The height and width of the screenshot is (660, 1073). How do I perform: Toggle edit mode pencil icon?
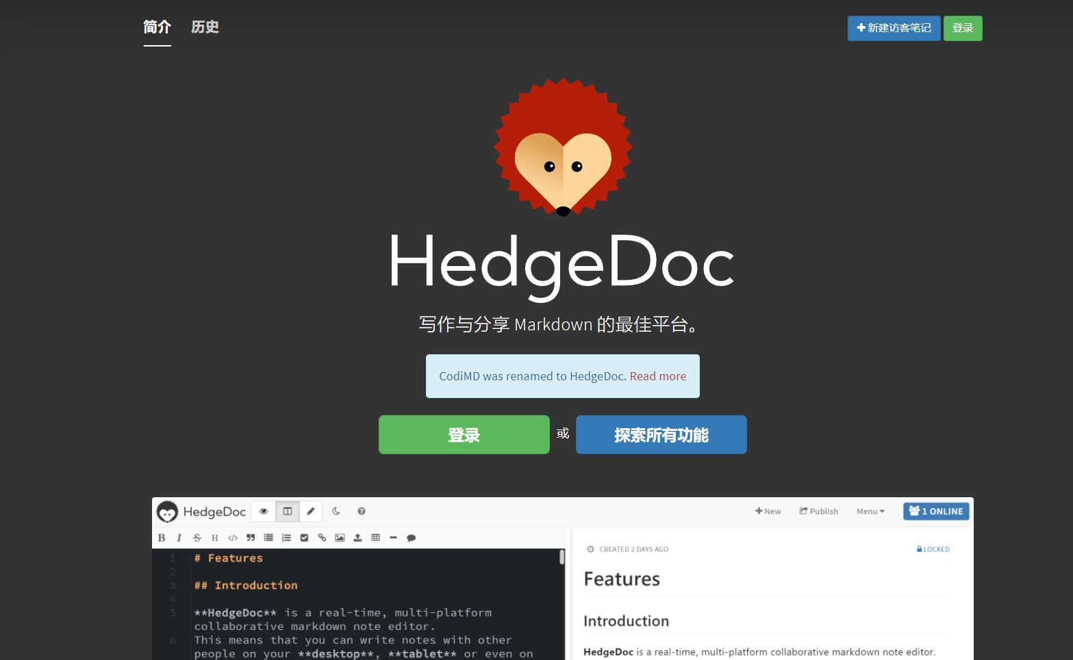point(311,512)
